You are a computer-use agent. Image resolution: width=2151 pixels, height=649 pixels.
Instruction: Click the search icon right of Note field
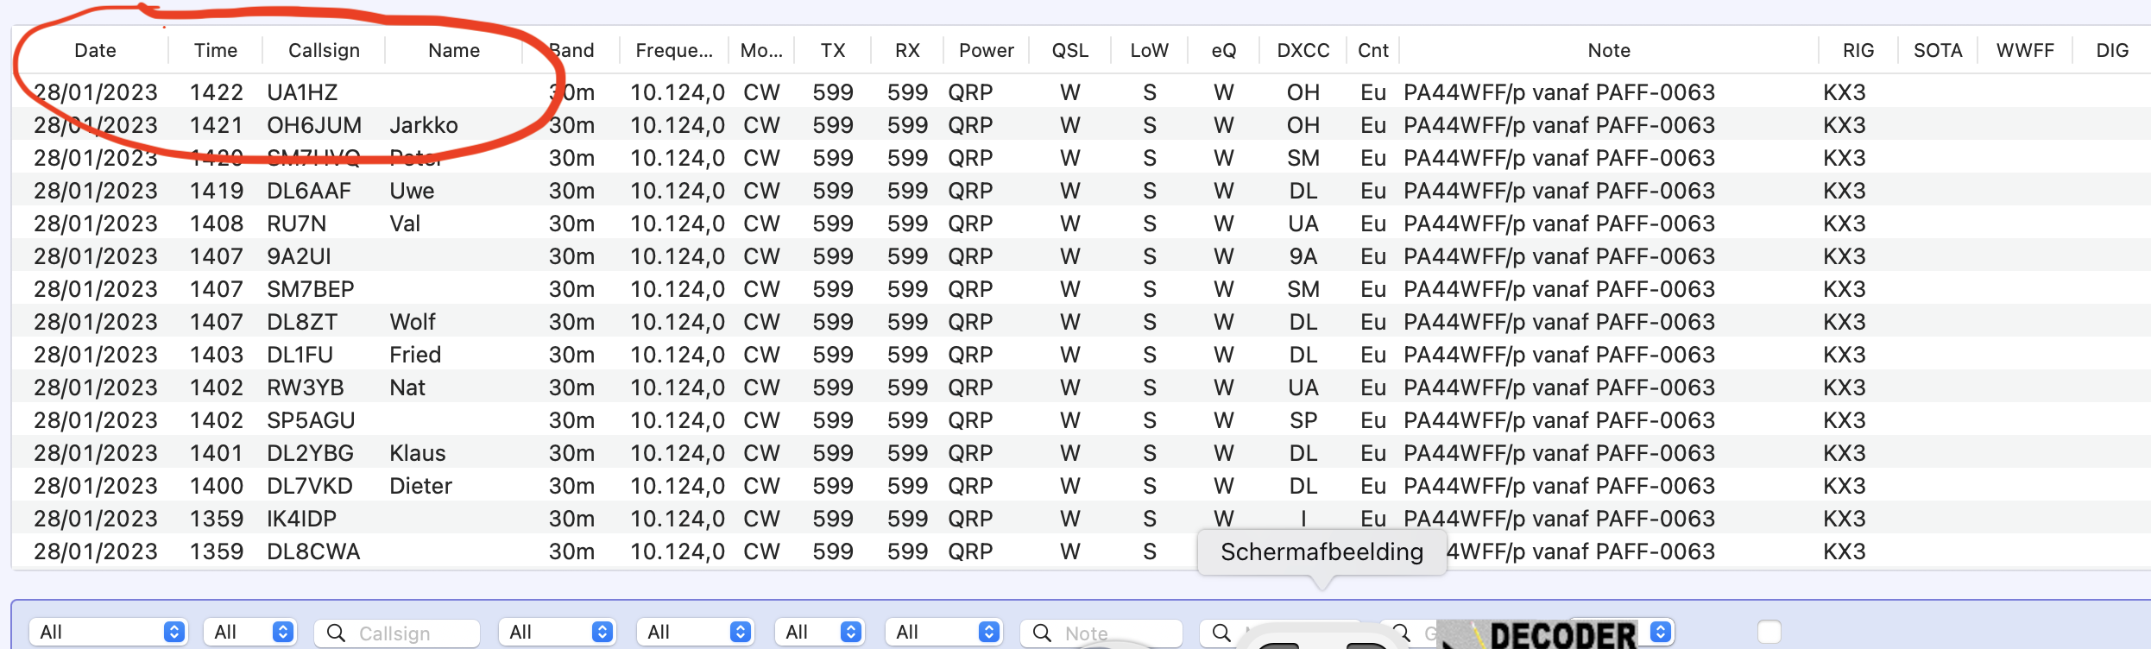coord(1221,633)
